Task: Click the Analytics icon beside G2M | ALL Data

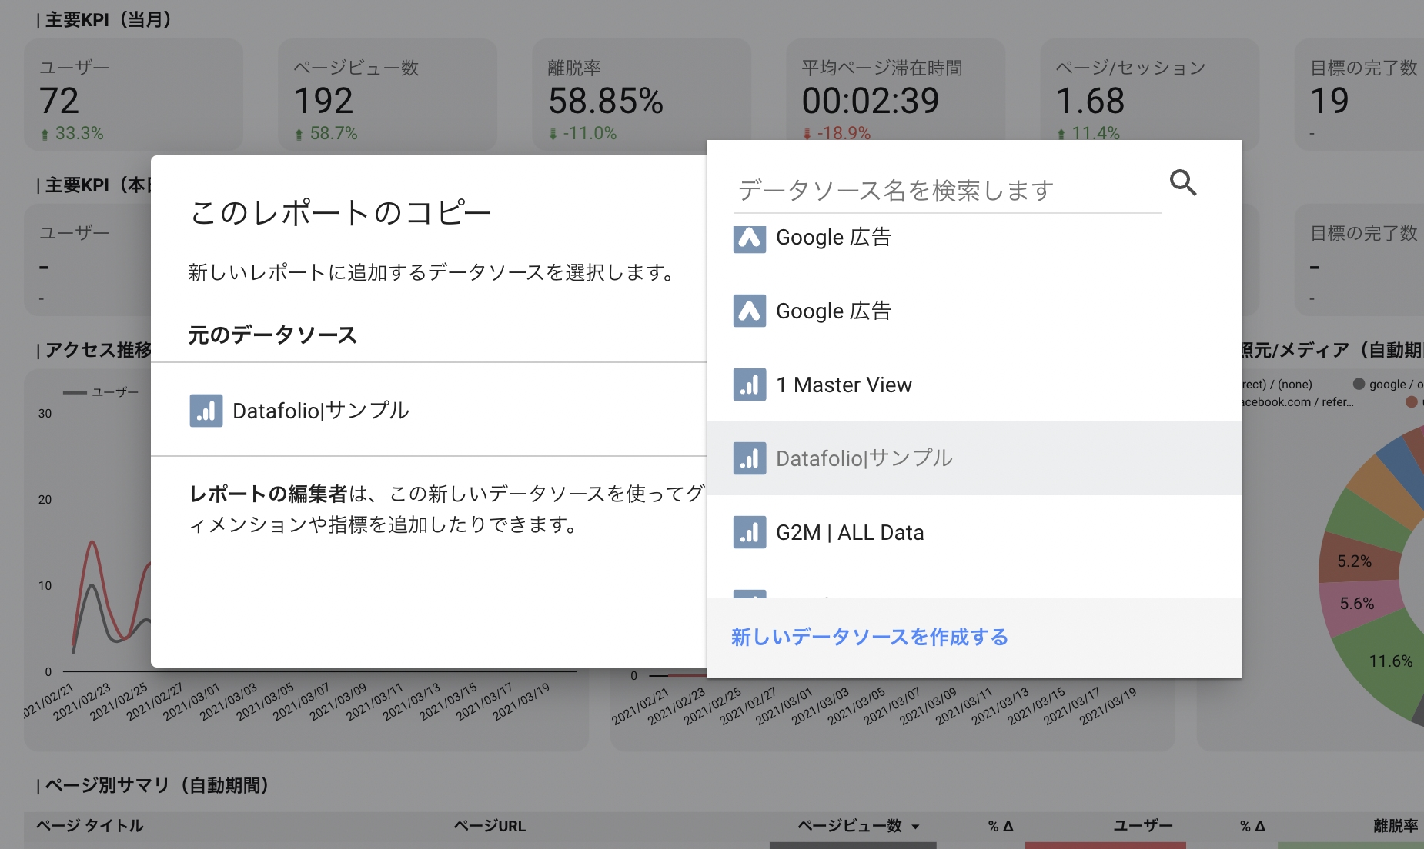Action: [749, 532]
